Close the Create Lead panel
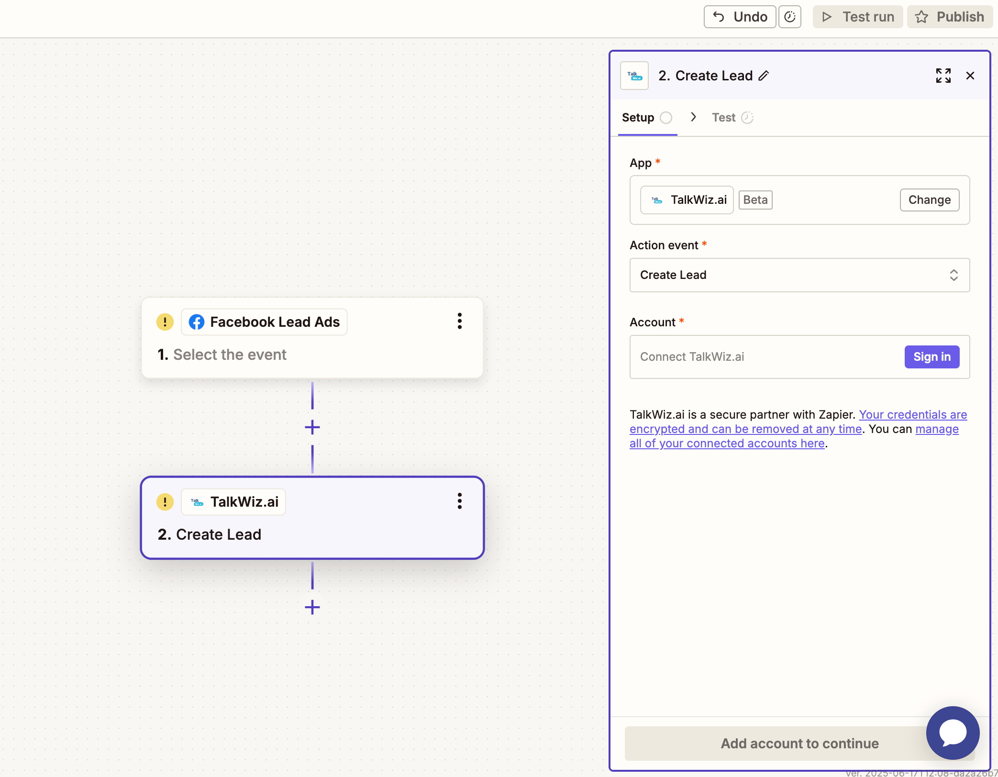Screen dimensions: 998x777 tap(970, 76)
